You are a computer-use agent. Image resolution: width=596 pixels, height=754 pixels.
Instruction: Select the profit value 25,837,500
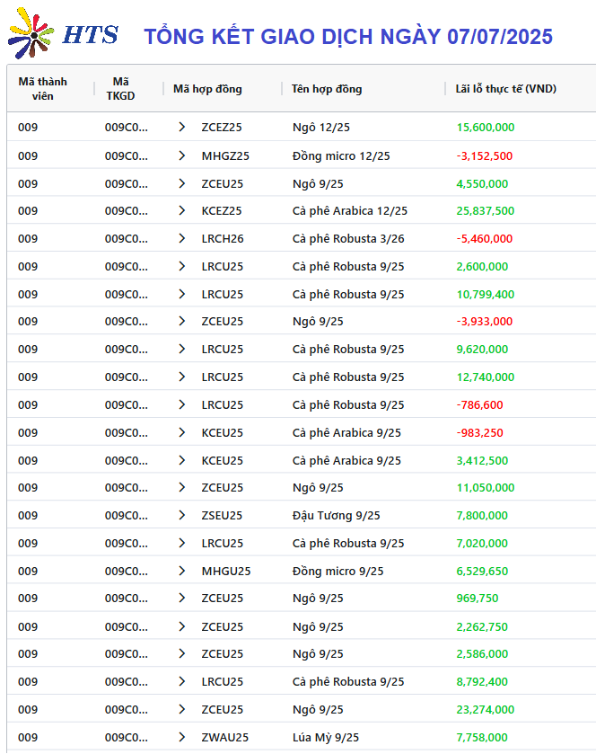click(x=485, y=210)
